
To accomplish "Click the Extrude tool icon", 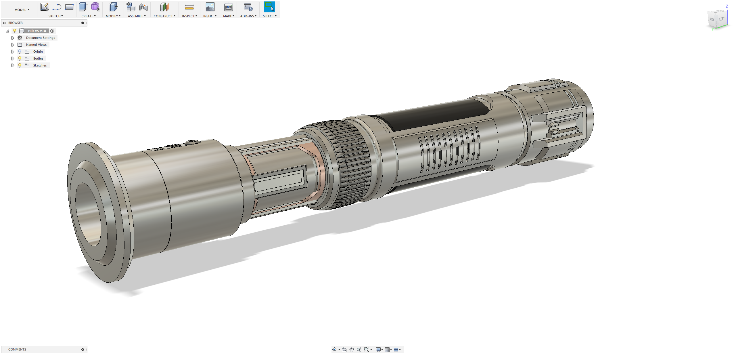I will (x=83, y=7).
